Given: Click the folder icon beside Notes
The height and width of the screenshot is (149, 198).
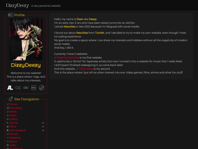Looking at the screenshot, I should pyautogui.click(x=8, y=111).
